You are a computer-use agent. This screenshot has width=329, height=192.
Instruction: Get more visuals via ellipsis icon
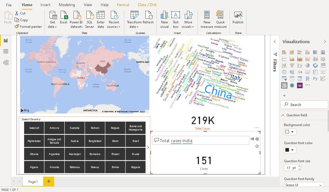(x=308, y=85)
